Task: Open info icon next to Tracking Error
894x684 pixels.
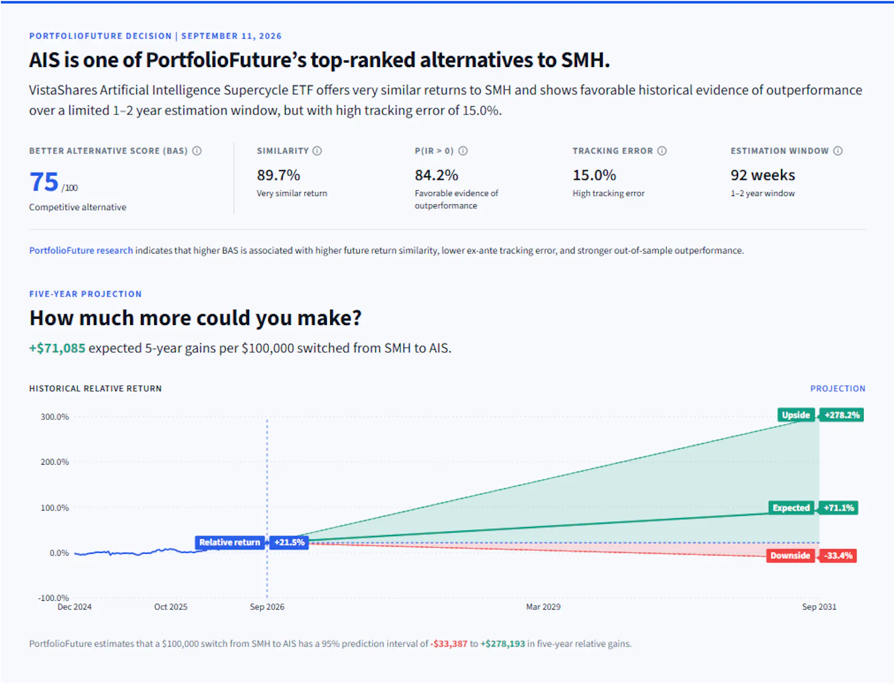Action: (x=662, y=151)
